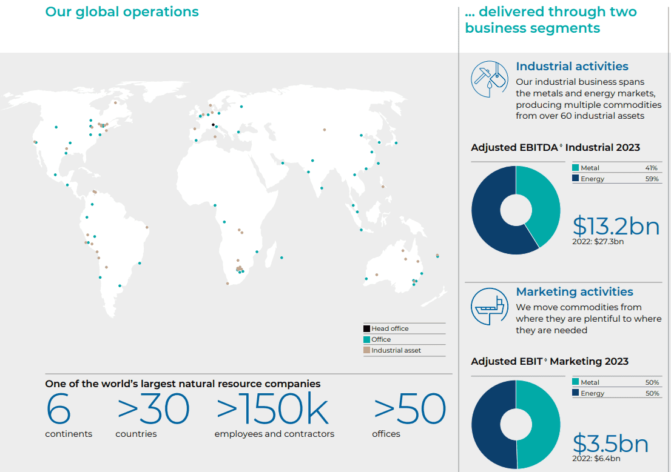
Task: Click the >50 offices statistic
Action: [x=410, y=410]
